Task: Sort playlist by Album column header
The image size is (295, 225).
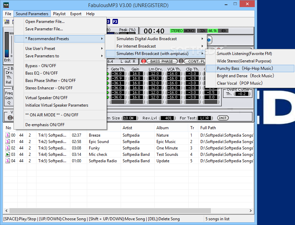Action: click(171, 128)
